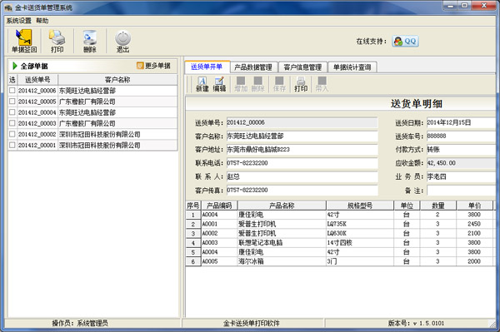Viewport: 500px width, 332px height.
Task: Click the 客户名称 column header in list
Action: 117,80
